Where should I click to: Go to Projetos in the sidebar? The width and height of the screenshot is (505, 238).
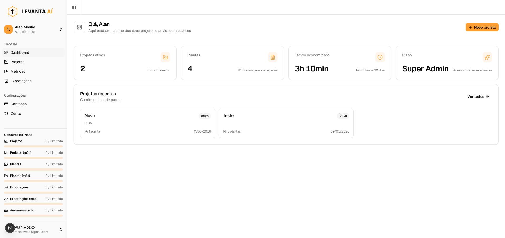[33, 62]
